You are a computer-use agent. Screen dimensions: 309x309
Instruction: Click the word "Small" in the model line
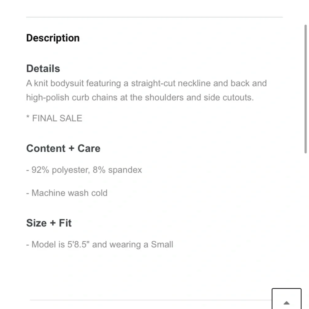point(162,245)
